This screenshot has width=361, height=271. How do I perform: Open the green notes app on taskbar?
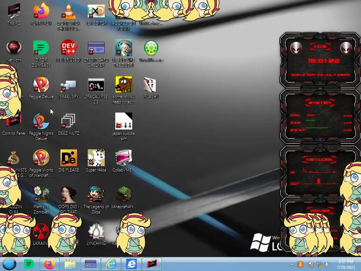[29, 264]
